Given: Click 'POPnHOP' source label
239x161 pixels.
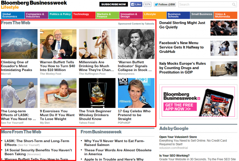Looking at the screenshot, I should pos(124,123).
